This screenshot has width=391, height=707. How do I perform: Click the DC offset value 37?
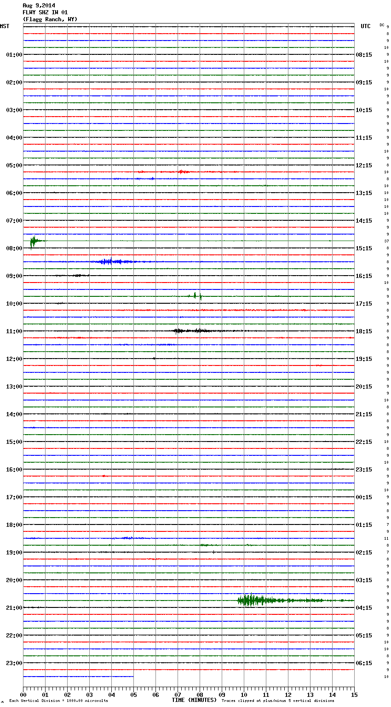(x=386, y=241)
